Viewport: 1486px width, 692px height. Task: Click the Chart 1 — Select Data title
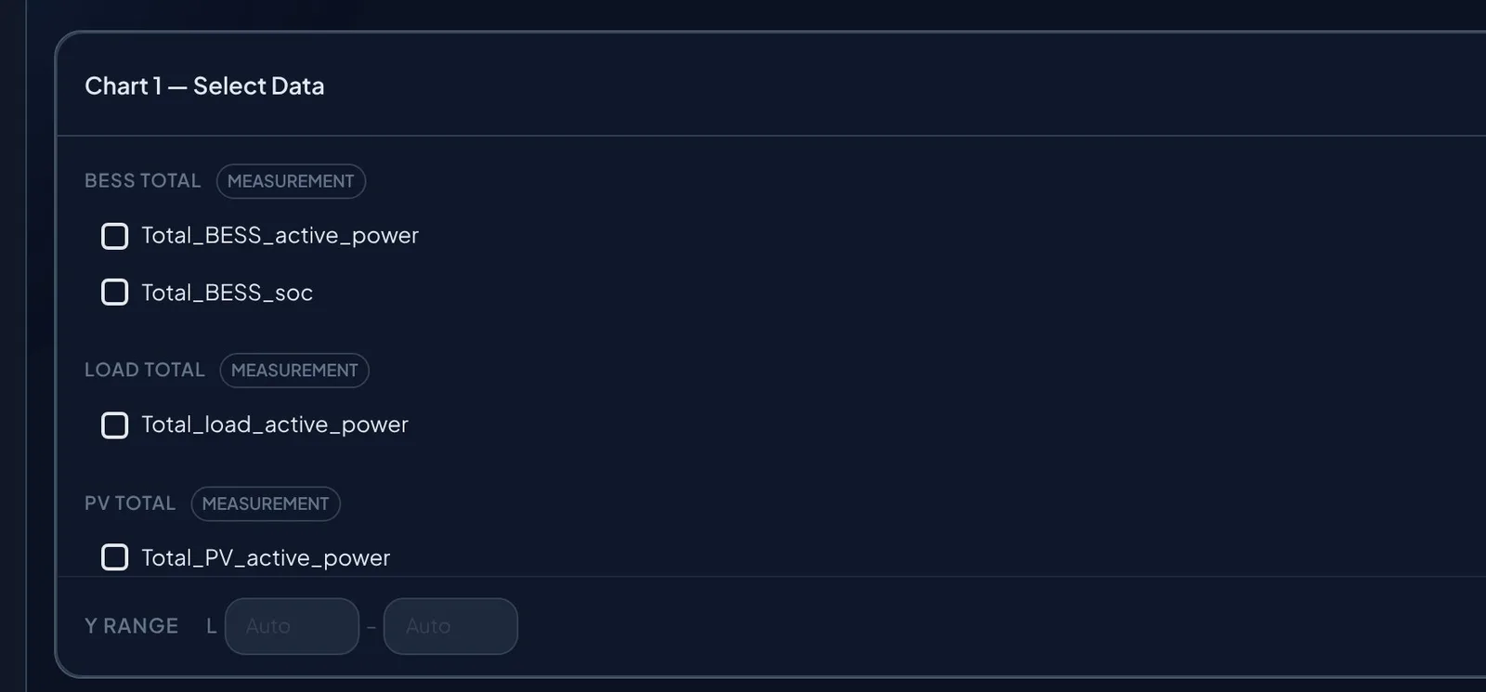tap(204, 86)
